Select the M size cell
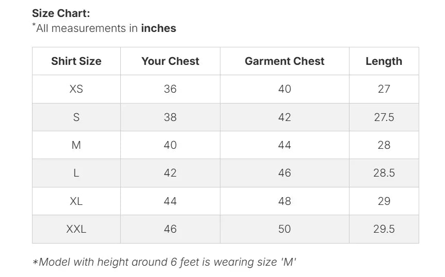Screen dimensions: 445x277 point(76,145)
